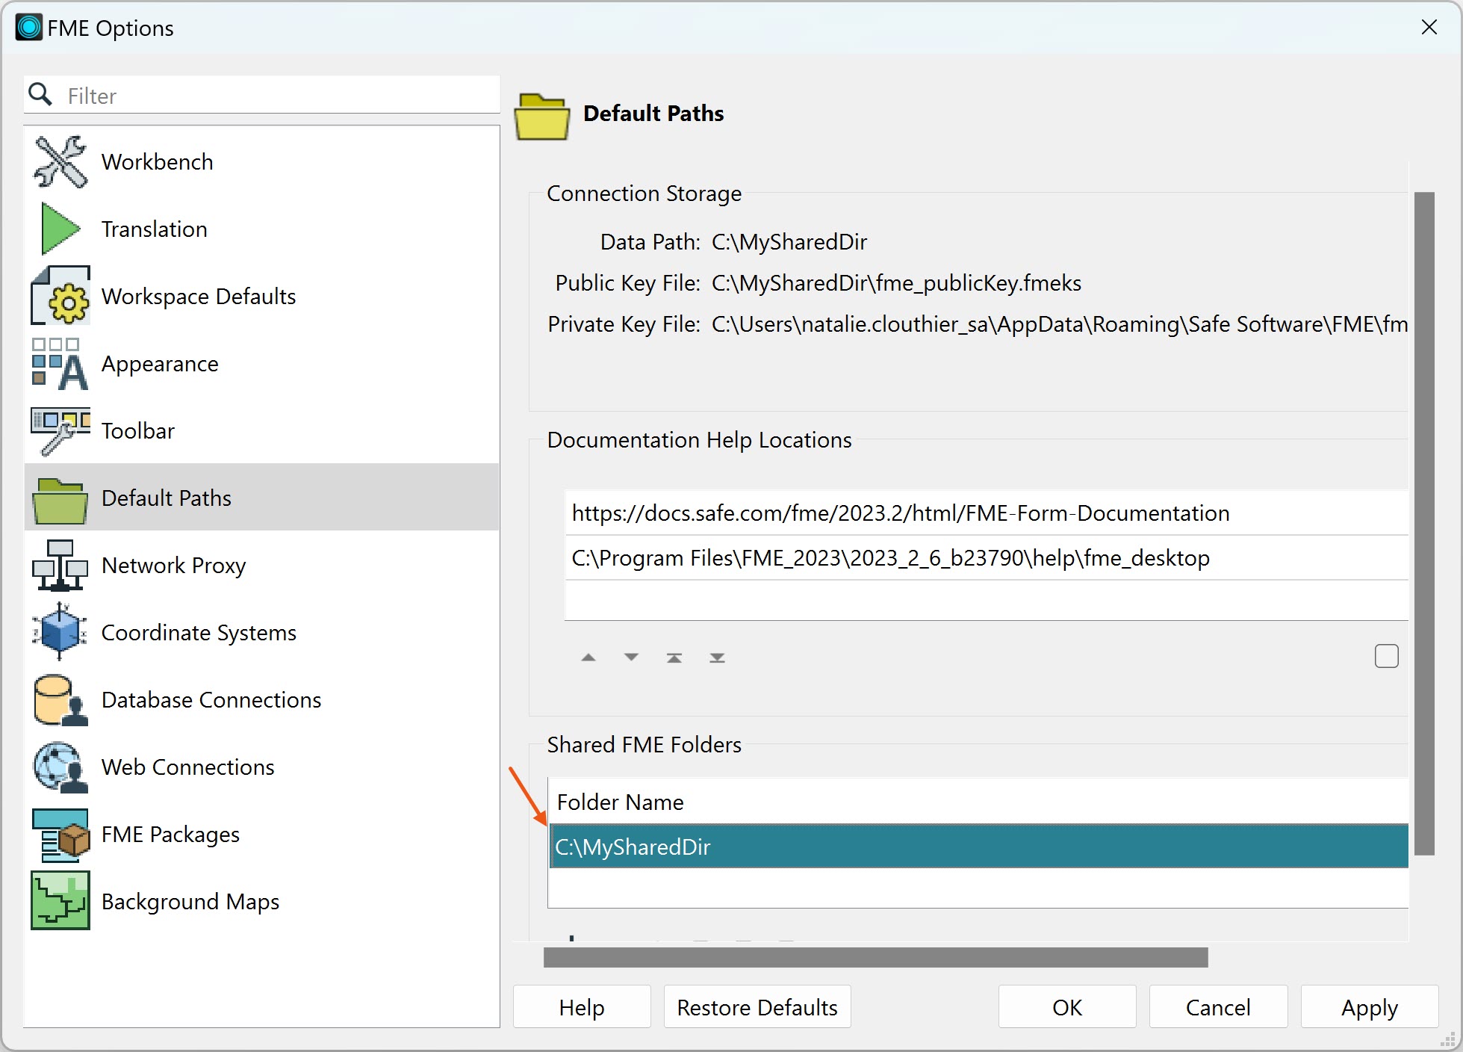This screenshot has height=1052, width=1463.
Task: Click the Public Key File path value
Action: coord(896,283)
